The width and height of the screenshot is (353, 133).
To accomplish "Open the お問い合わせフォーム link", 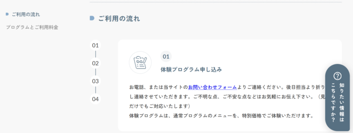I will click(212, 87).
